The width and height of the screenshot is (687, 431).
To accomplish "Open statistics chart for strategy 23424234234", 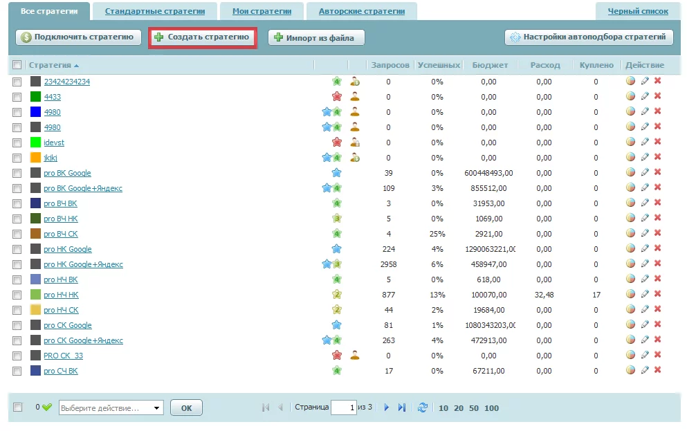I will click(x=630, y=81).
